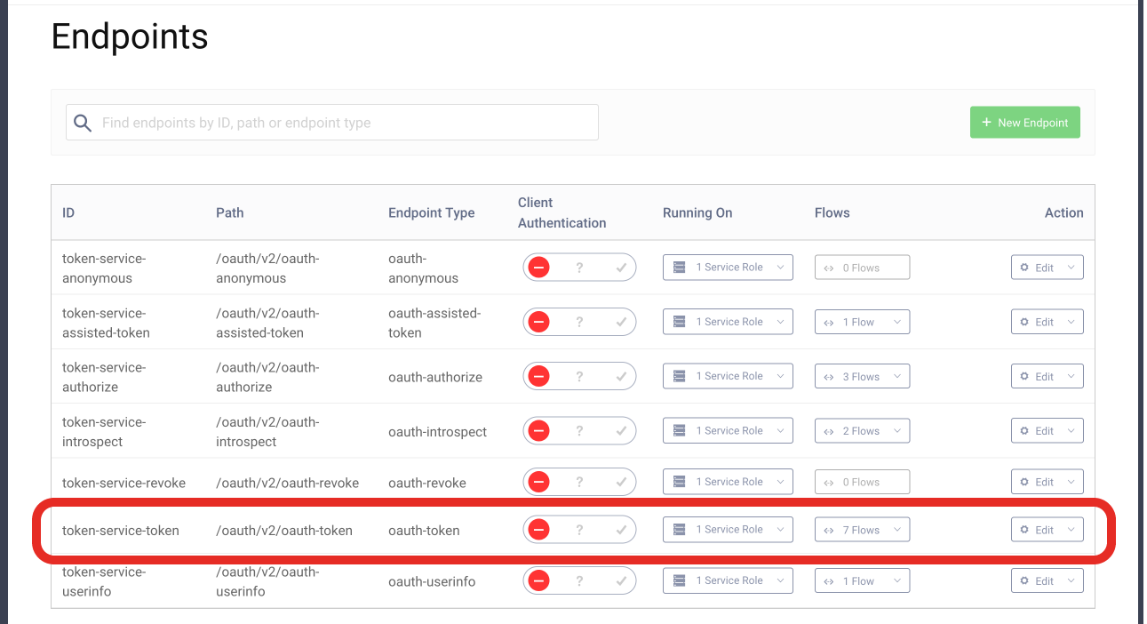This screenshot has width=1147, height=624.
Task: Toggle client authentication for token-service-token
Action: click(579, 530)
